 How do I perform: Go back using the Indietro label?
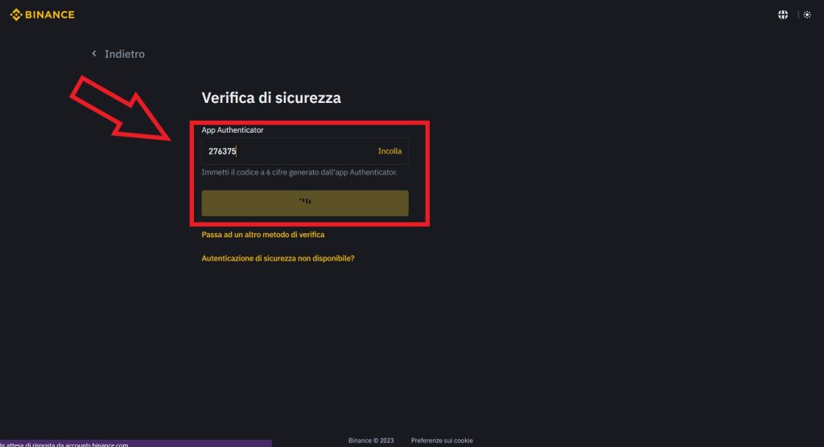click(x=125, y=54)
